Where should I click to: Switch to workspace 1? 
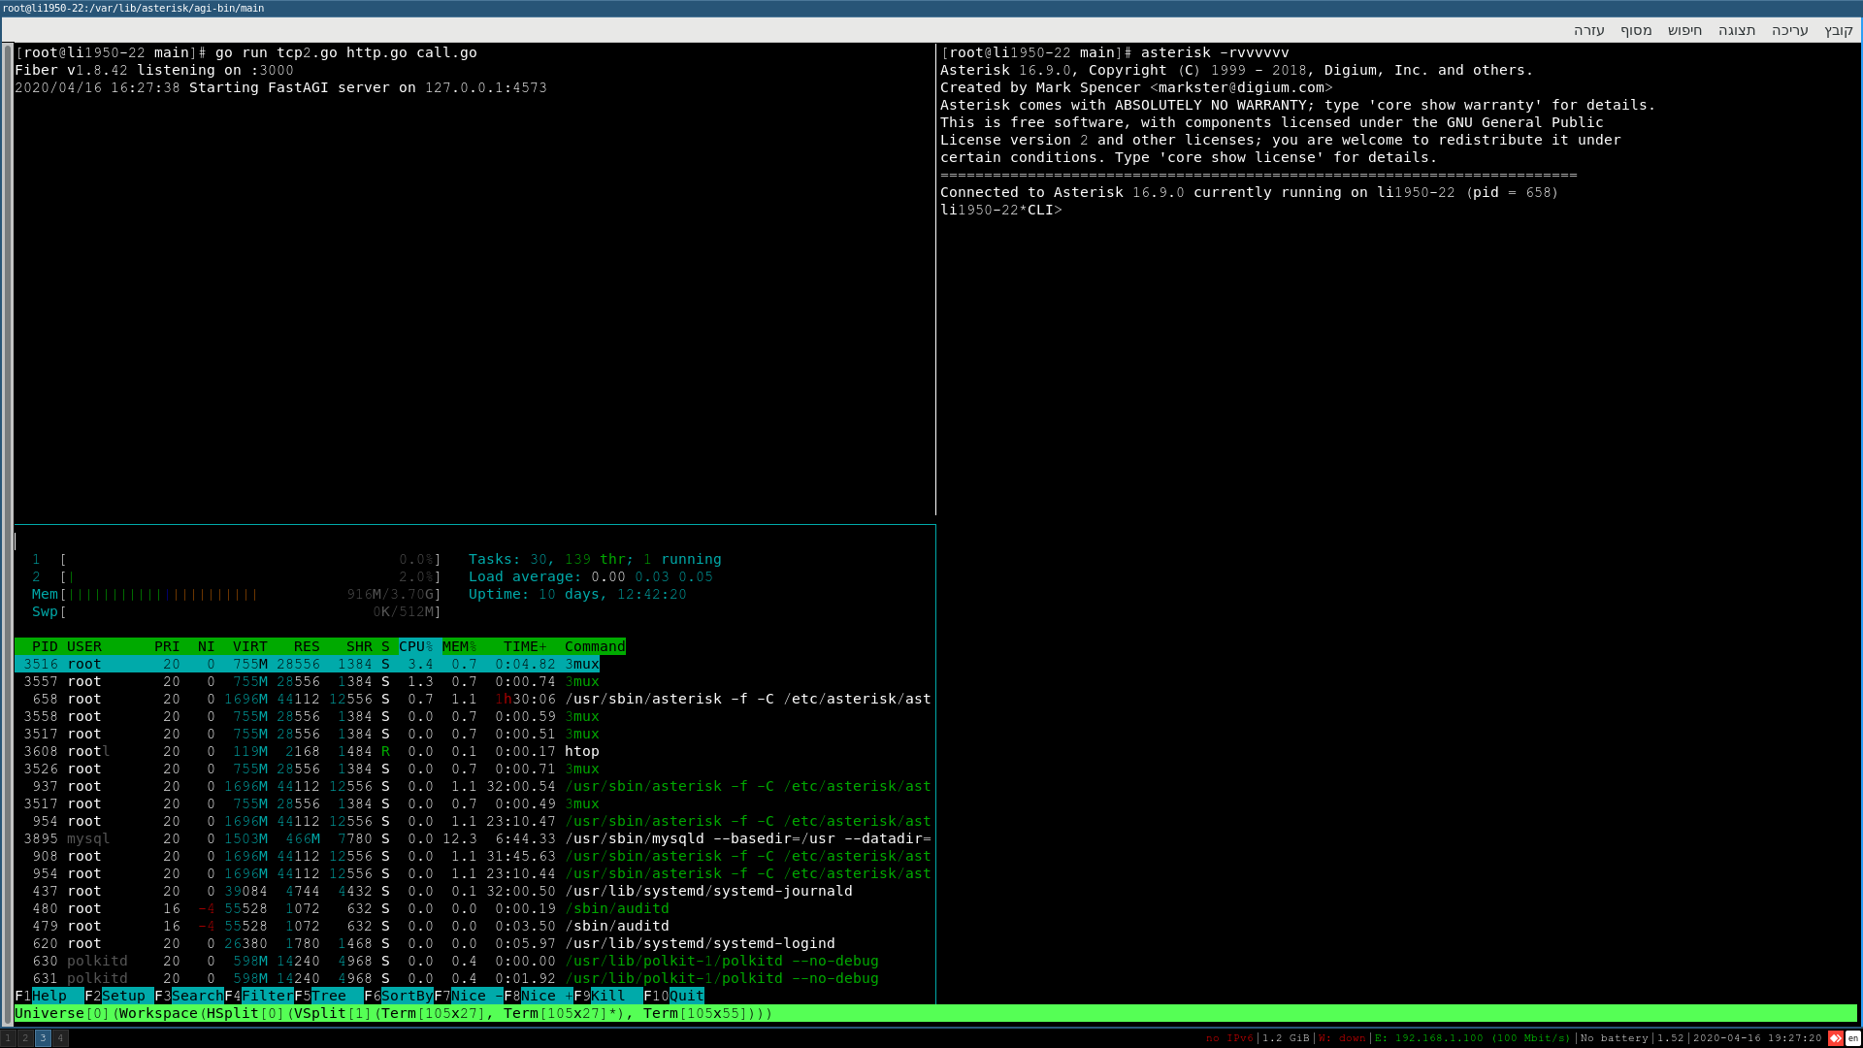[8, 1038]
